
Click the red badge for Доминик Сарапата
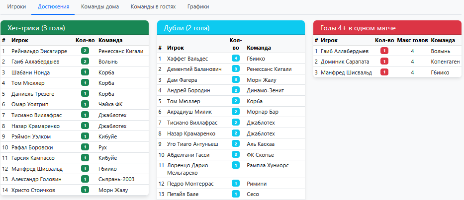[x=384, y=62]
